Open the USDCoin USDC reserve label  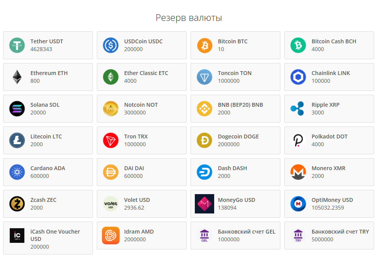tap(143, 41)
